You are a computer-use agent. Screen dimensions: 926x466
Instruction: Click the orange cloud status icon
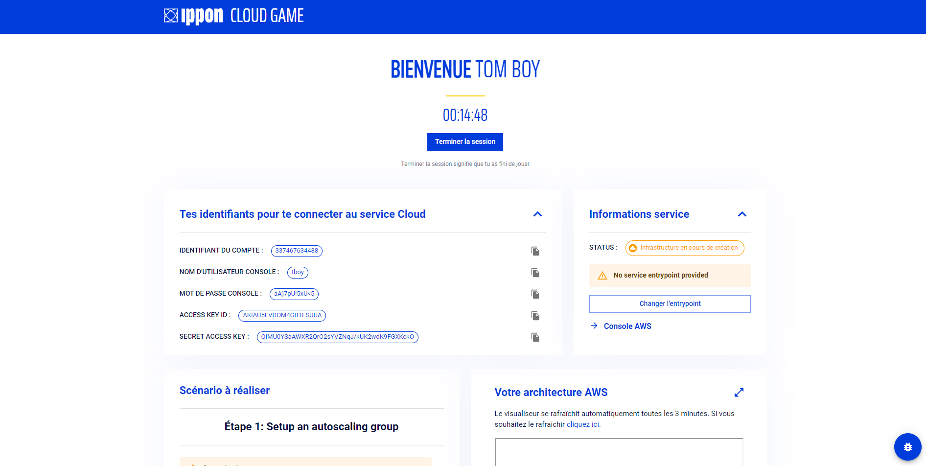[x=633, y=248]
